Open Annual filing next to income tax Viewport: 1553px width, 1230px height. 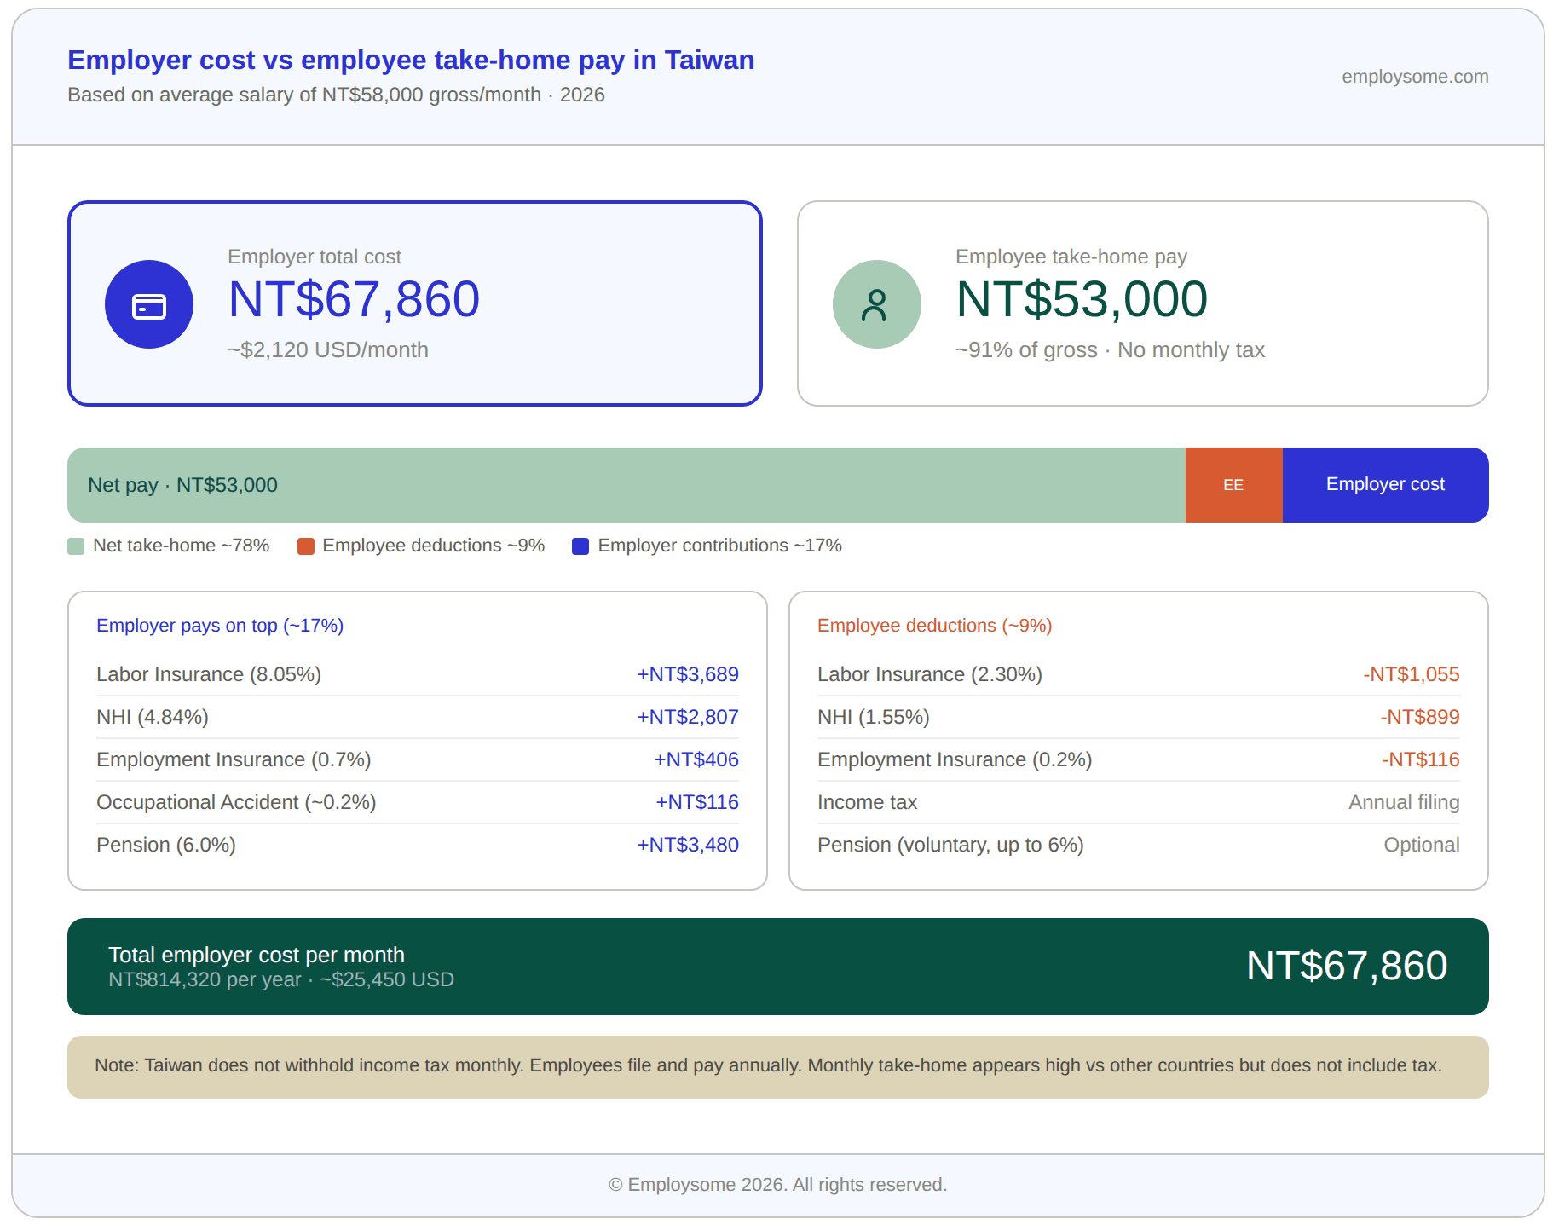click(1403, 801)
